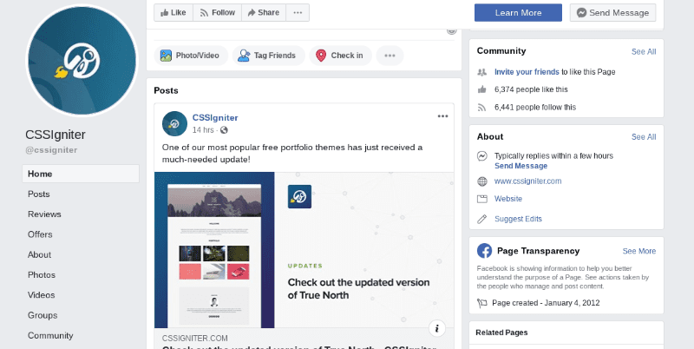This screenshot has height=349, width=694.
Task: Open the www.cssigniter.com website link
Action: click(x=527, y=181)
